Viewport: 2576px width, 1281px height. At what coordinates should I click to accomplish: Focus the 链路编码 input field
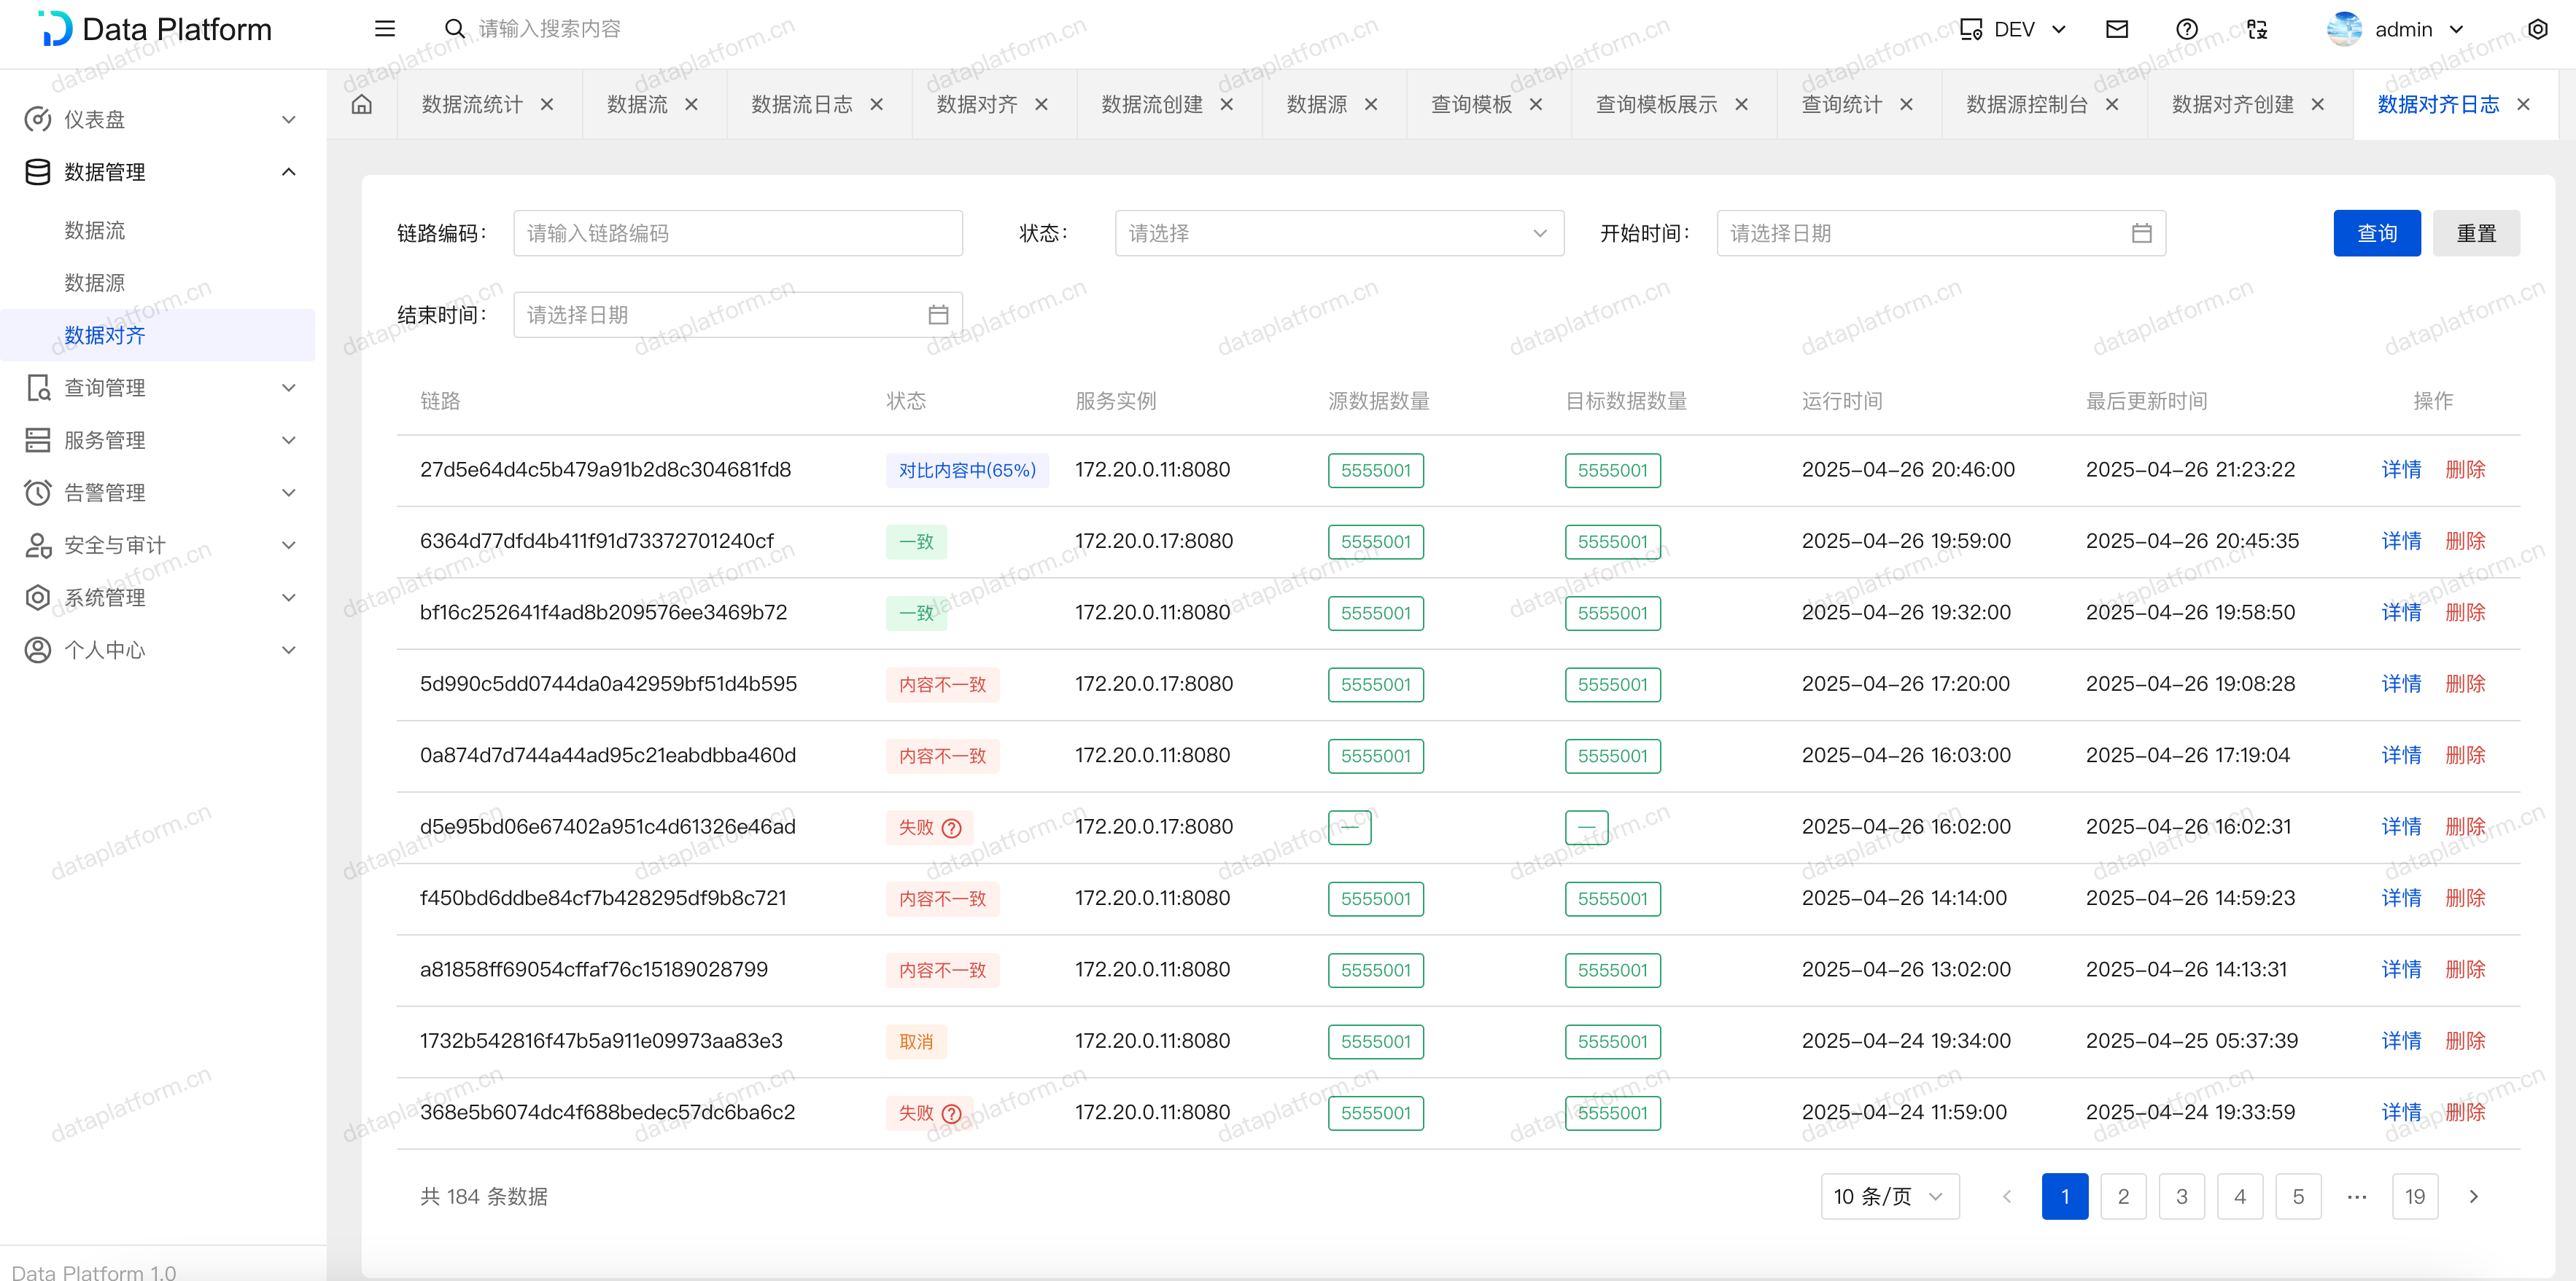pos(737,233)
